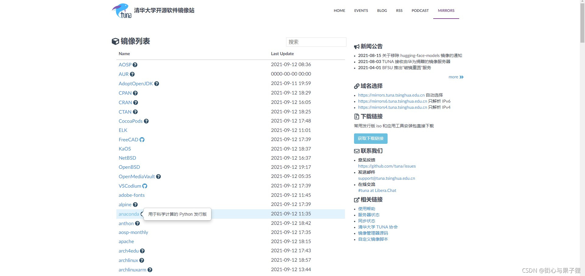Open the anaconda mirror link
Screen dimensions: 585x276
click(x=129, y=214)
